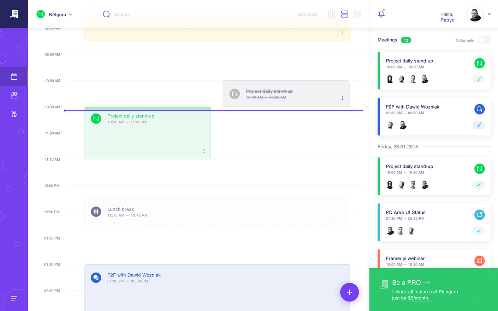The width and height of the screenshot is (498, 311).
Task: Enable the Today only switch
Action: [x=484, y=40]
